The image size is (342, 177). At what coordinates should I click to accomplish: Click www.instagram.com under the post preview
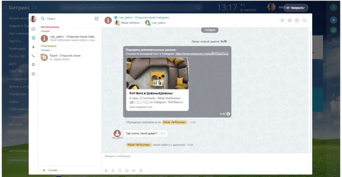[x=141, y=107]
